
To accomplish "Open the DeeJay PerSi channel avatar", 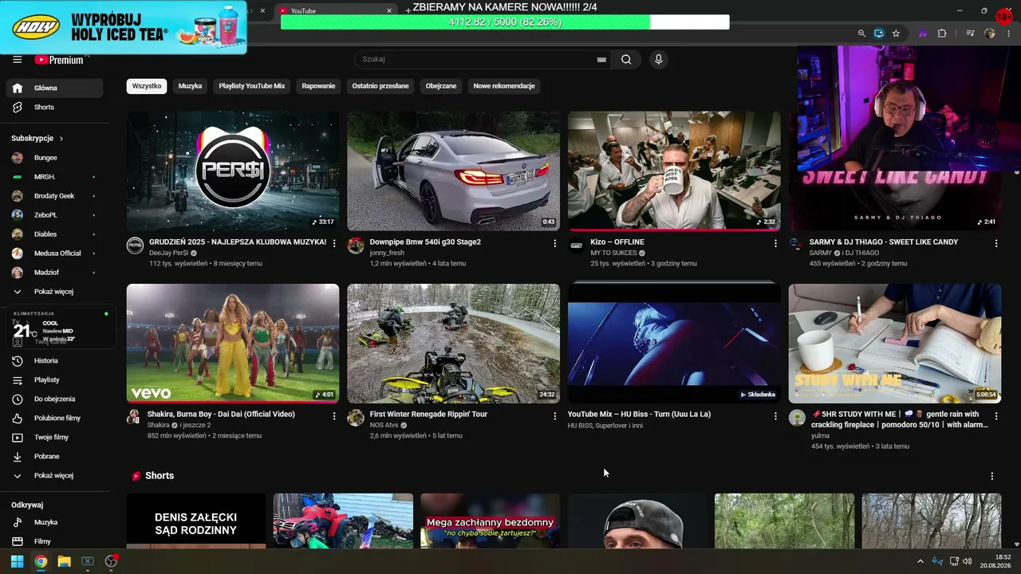I will [135, 246].
